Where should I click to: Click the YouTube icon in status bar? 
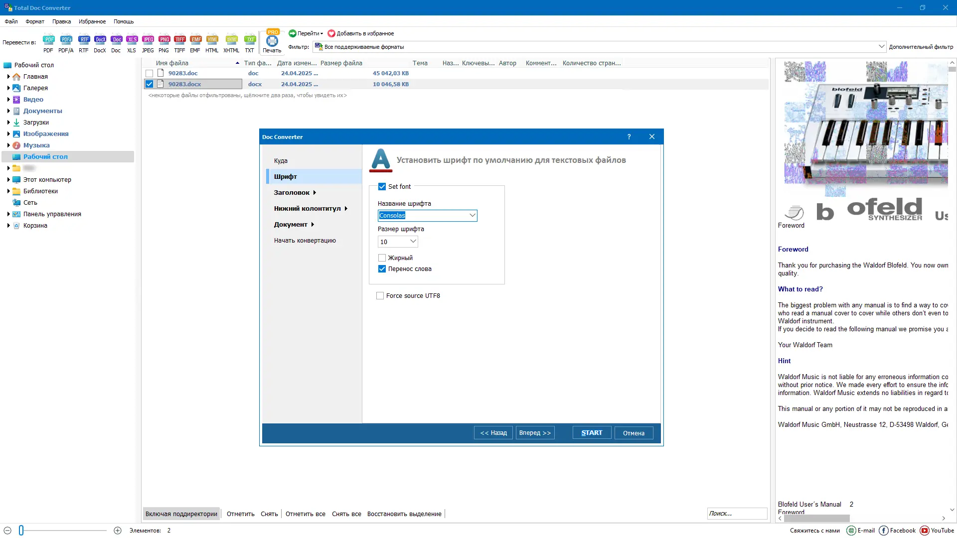click(x=925, y=531)
